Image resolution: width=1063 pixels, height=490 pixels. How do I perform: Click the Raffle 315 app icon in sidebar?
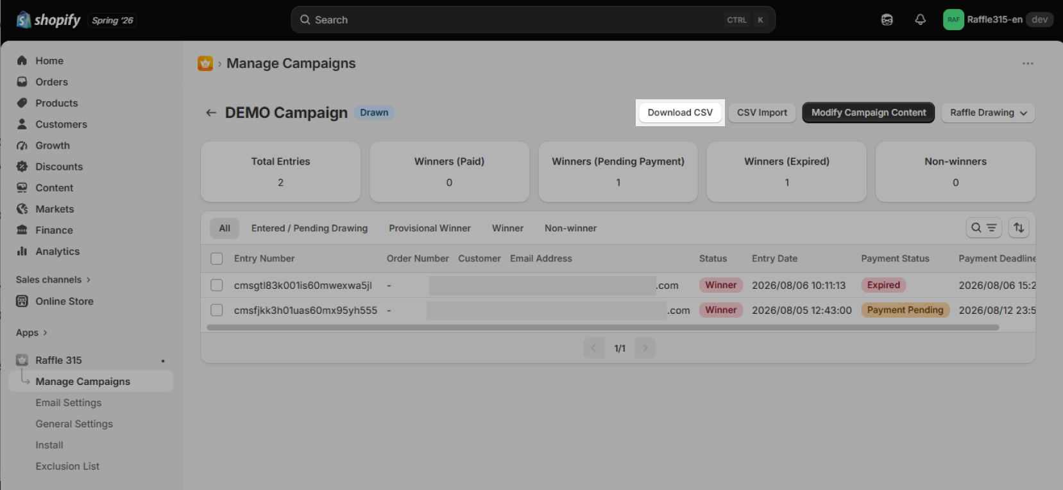coord(22,360)
